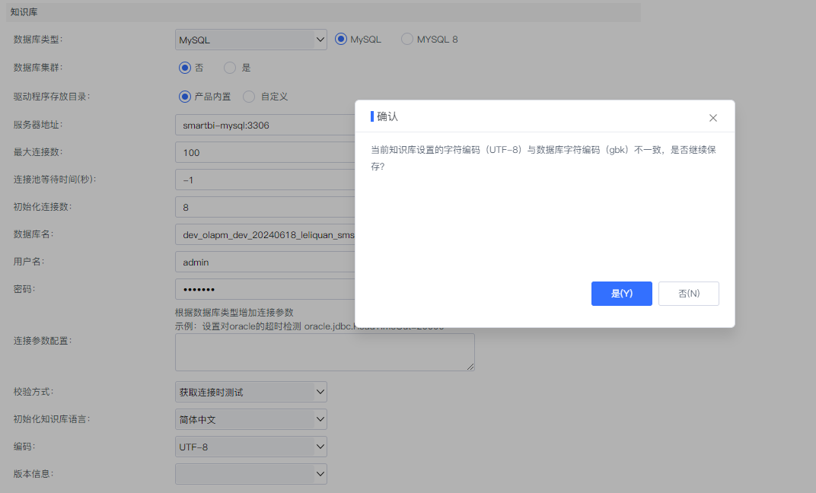Open the 校验方式 validation method dropdown

[251, 392]
